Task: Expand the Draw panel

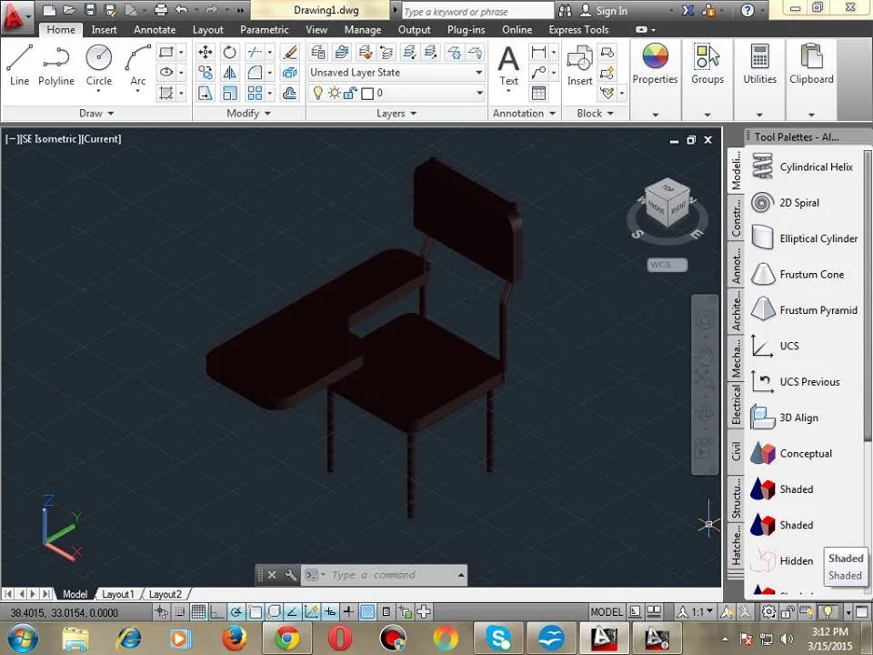Action: pyautogui.click(x=96, y=113)
